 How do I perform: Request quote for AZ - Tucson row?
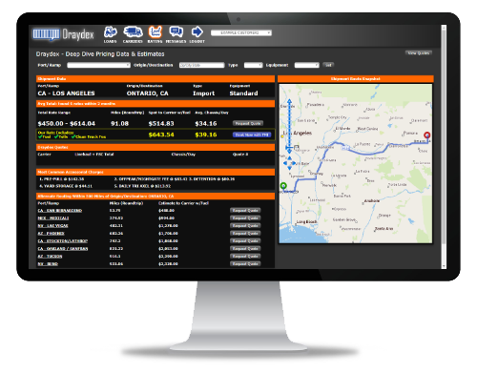[x=245, y=257]
